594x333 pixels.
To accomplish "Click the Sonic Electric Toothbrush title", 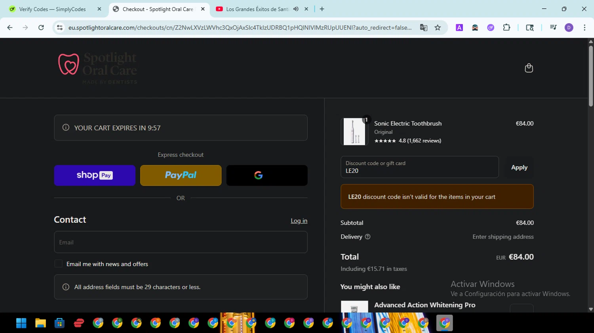I will [x=408, y=124].
